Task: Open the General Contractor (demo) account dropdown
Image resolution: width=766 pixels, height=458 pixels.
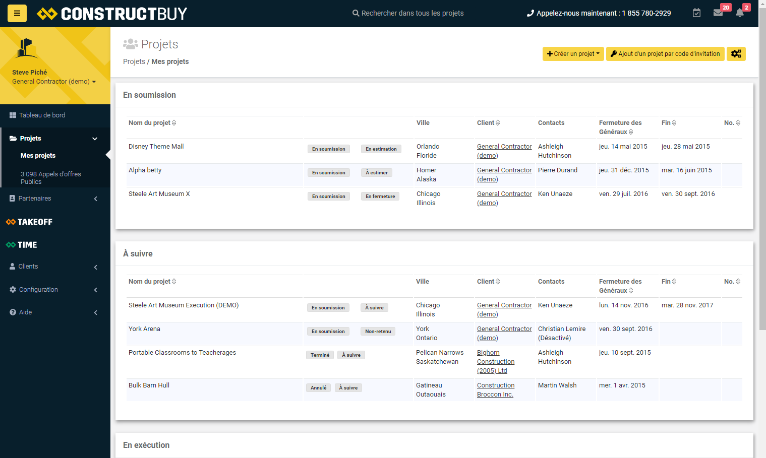Action: 54,82
